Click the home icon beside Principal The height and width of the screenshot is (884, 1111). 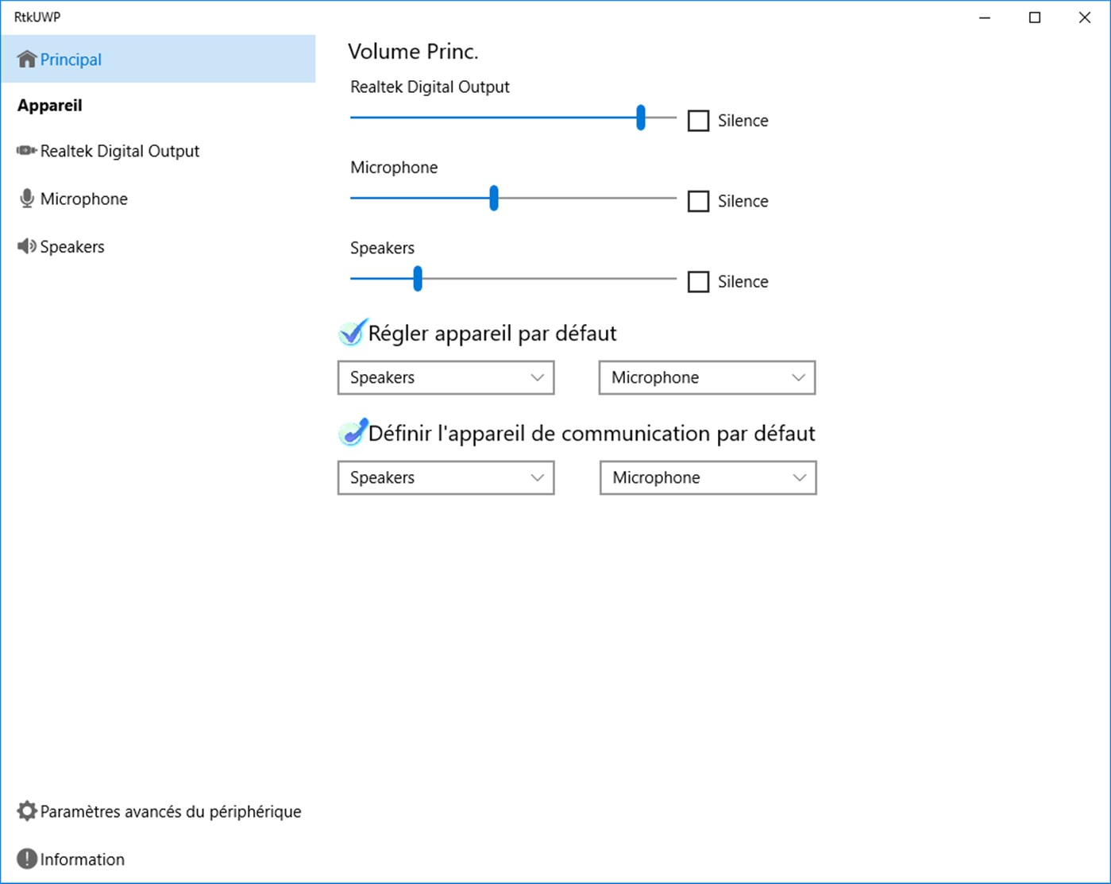click(x=27, y=59)
